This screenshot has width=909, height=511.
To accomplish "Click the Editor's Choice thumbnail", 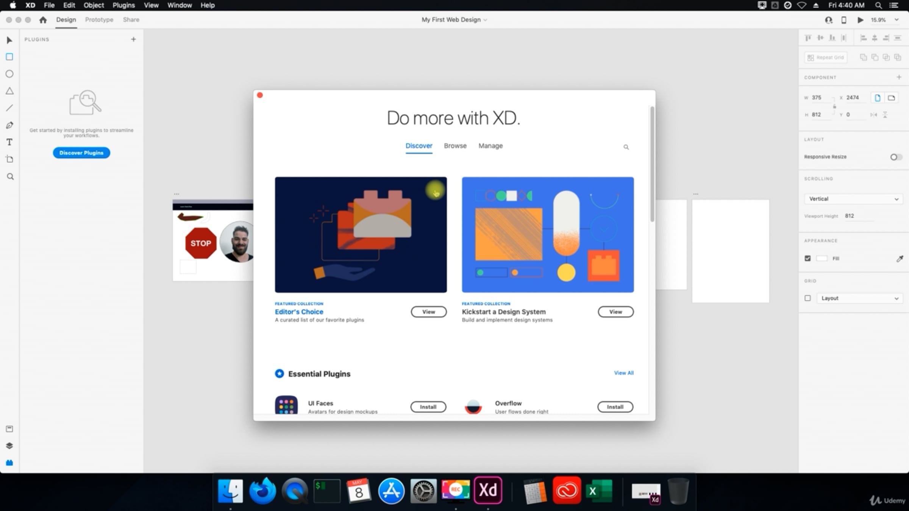I will pos(361,235).
